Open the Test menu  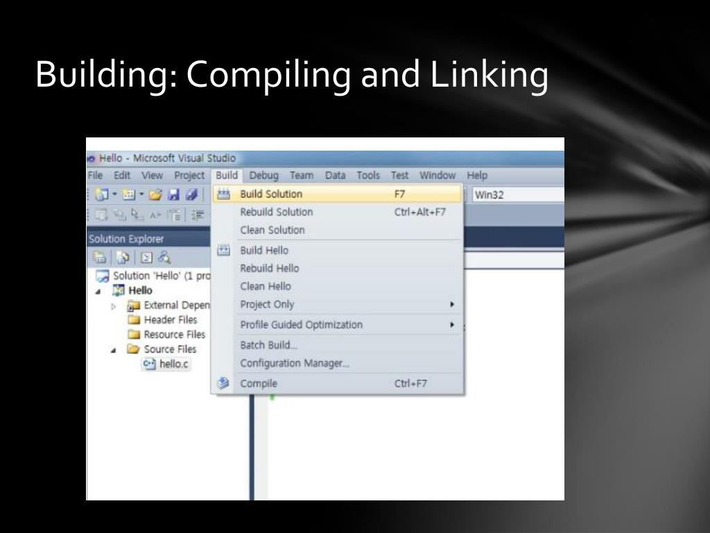[400, 176]
